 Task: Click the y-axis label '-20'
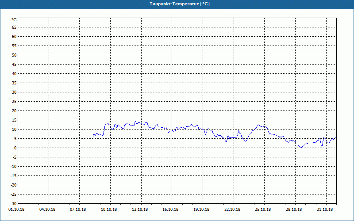pyautogui.click(x=14, y=185)
